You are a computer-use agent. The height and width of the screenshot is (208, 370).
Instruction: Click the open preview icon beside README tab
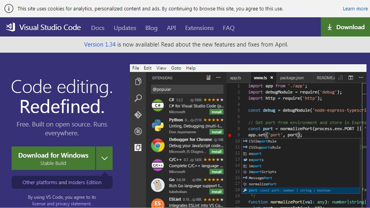point(341,77)
